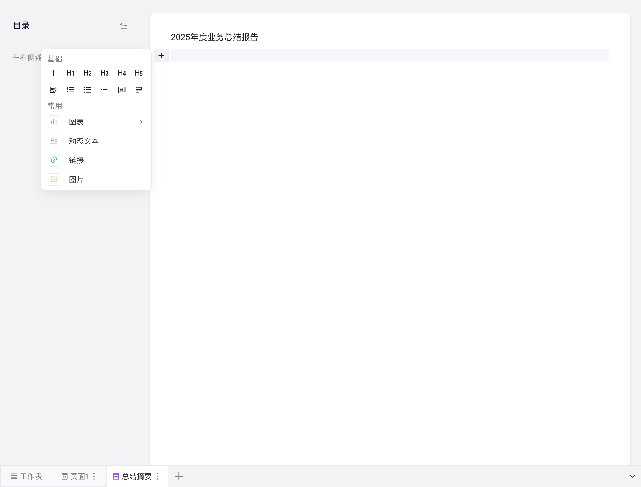The width and height of the screenshot is (641, 487).
Task: Click the bar chart icon for 图表
Action: click(x=54, y=122)
